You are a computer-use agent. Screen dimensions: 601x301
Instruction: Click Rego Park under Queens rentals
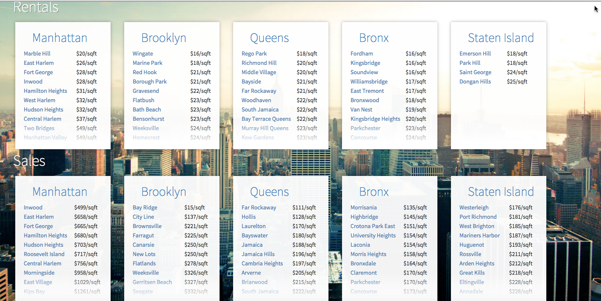[254, 53]
